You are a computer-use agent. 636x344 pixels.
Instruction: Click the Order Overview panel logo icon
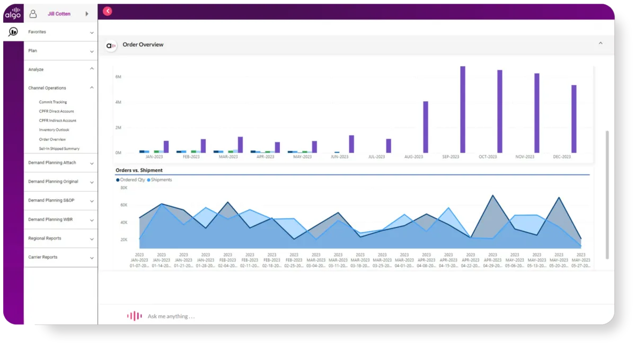[x=111, y=46]
